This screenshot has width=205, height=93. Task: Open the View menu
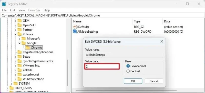[22, 10]
